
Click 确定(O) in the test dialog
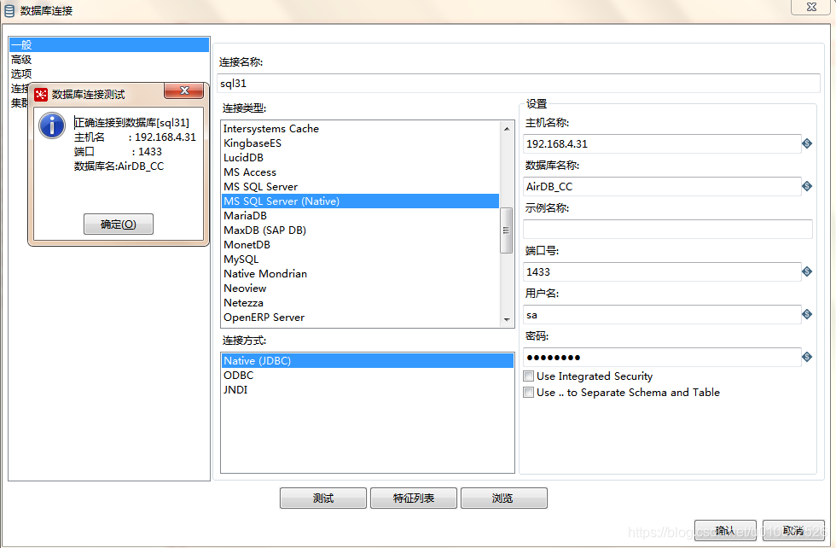[119, 224]
